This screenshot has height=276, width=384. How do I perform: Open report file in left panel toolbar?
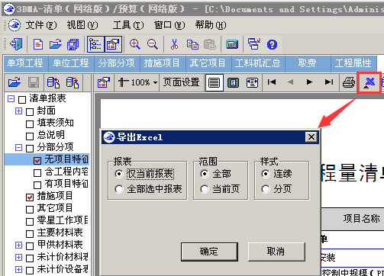click(x=15, y=82)
